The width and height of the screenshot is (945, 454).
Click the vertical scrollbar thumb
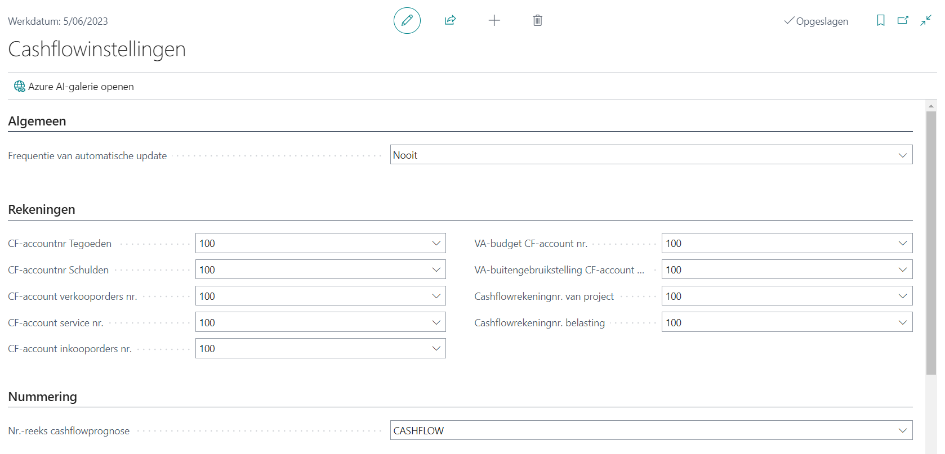coord(931,242)
